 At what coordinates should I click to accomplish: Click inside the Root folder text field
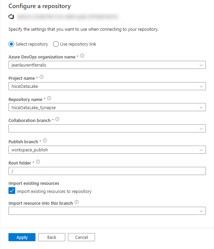coord(107,171)
